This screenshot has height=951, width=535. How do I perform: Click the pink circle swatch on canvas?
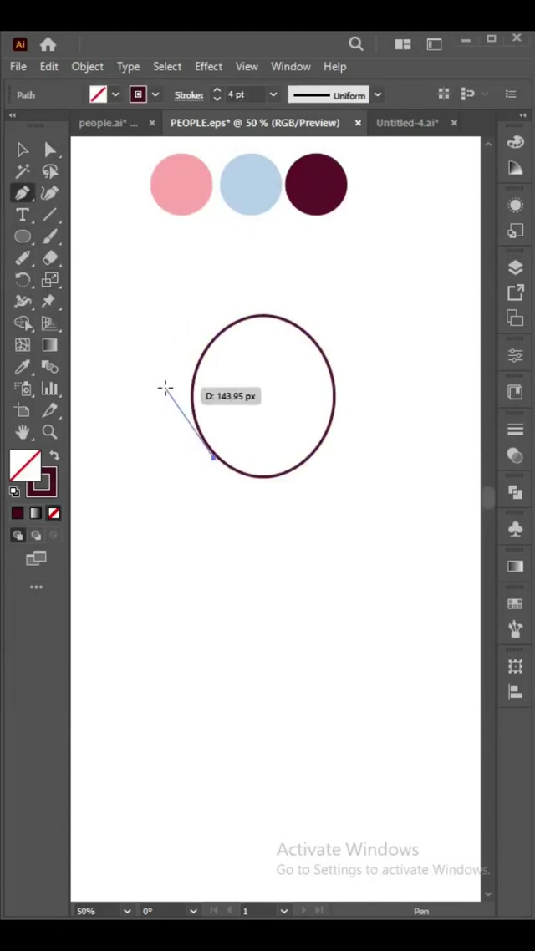(x=181, y=185)
